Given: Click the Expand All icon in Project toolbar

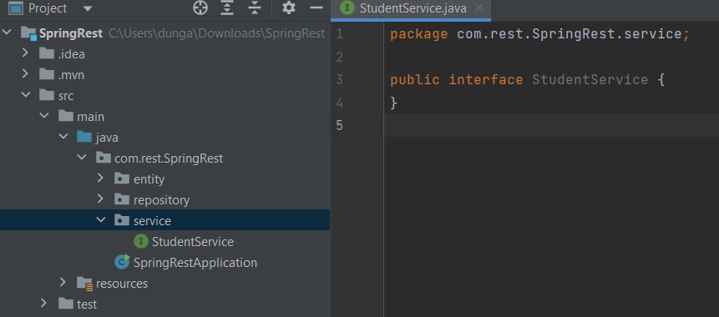Looking at the screenshot, I should [227, 8].
